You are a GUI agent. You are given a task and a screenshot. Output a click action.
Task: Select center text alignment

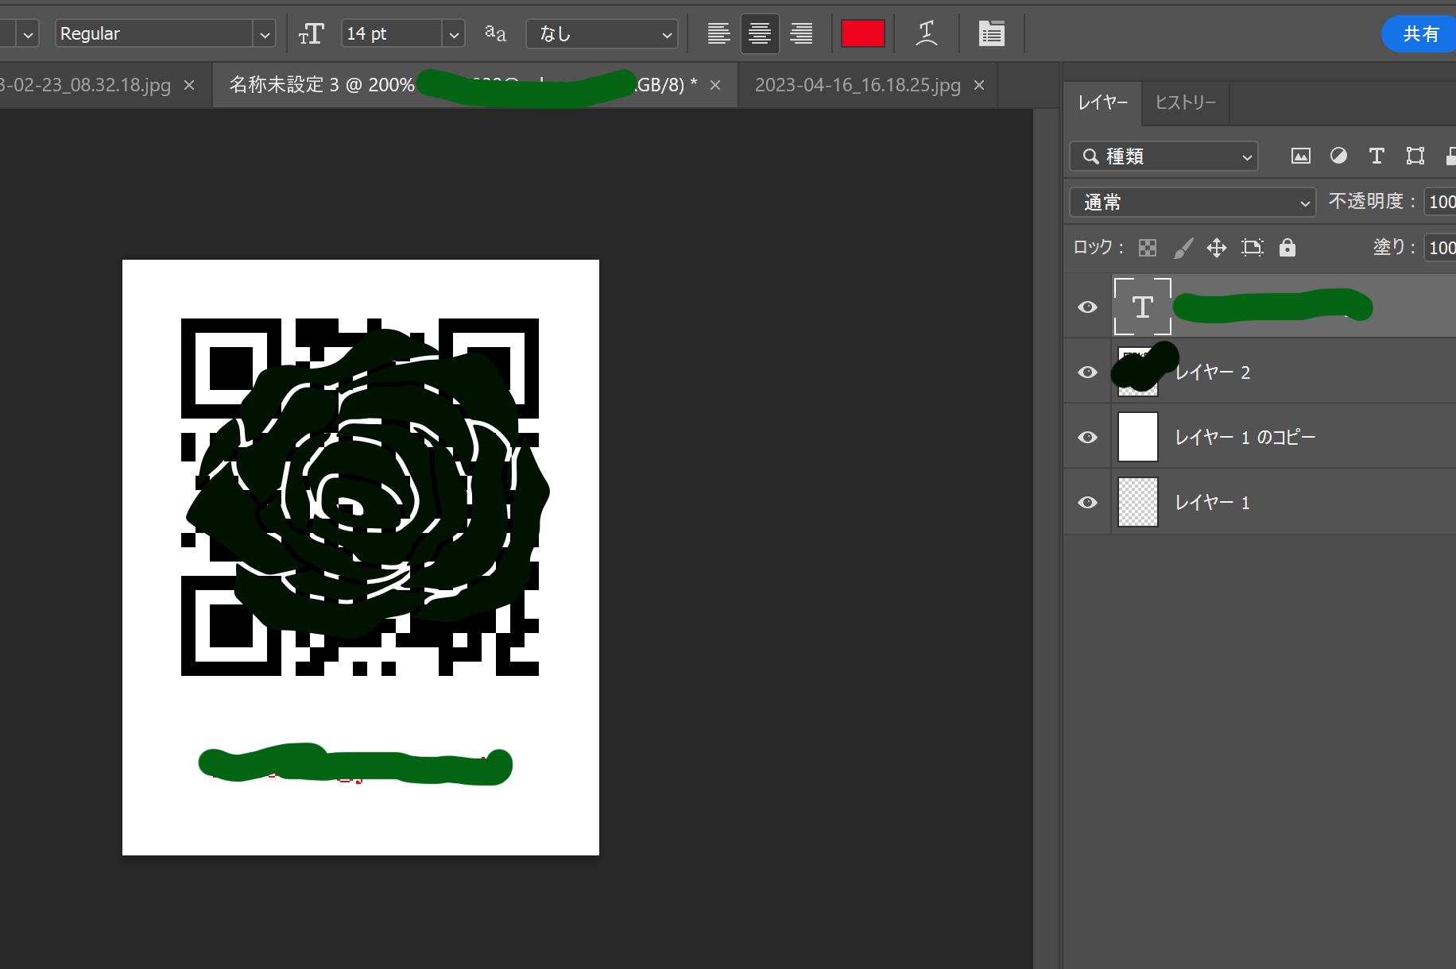pos(760,34)
